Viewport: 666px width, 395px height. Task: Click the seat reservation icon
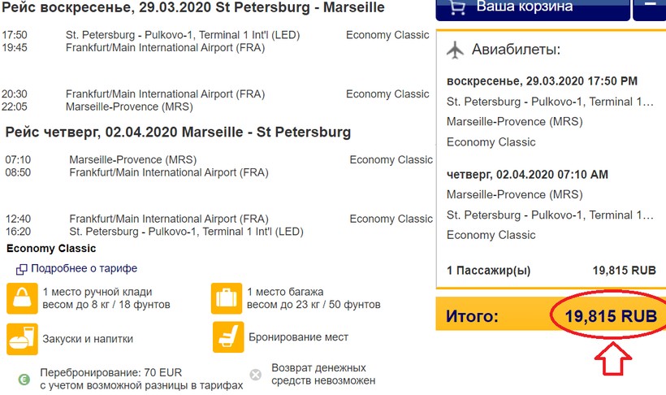pos(227,337)
